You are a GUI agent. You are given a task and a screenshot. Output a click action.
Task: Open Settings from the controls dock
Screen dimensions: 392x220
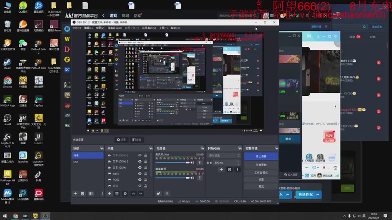pyautogui.click(x=261, y=179)
